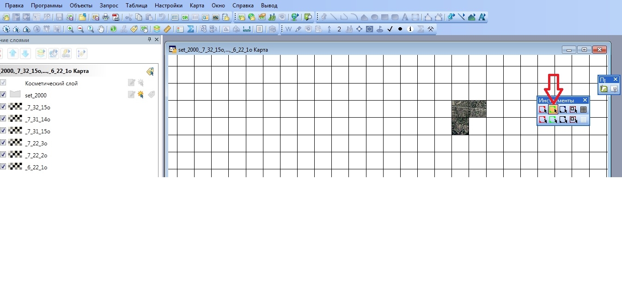Screen dimensions: 622x299
Task: Move layer up with blue arrow
Action: click(13, 54)
